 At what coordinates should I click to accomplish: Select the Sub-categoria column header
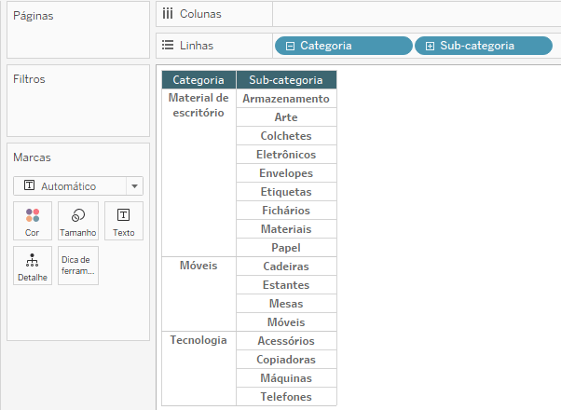tap(286, 80)
